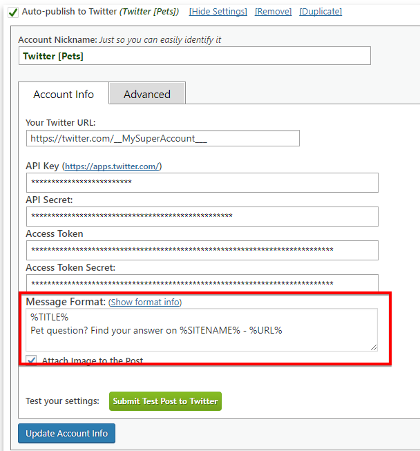Image resolution: width=420 pixels, height=451 pixels.
Task: Duplicate the Twitter [Pets] account
Action: pyautogui.click(x=321, y=12)
